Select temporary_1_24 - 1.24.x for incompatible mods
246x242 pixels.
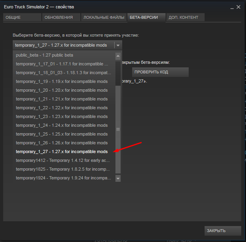(64, 126)
